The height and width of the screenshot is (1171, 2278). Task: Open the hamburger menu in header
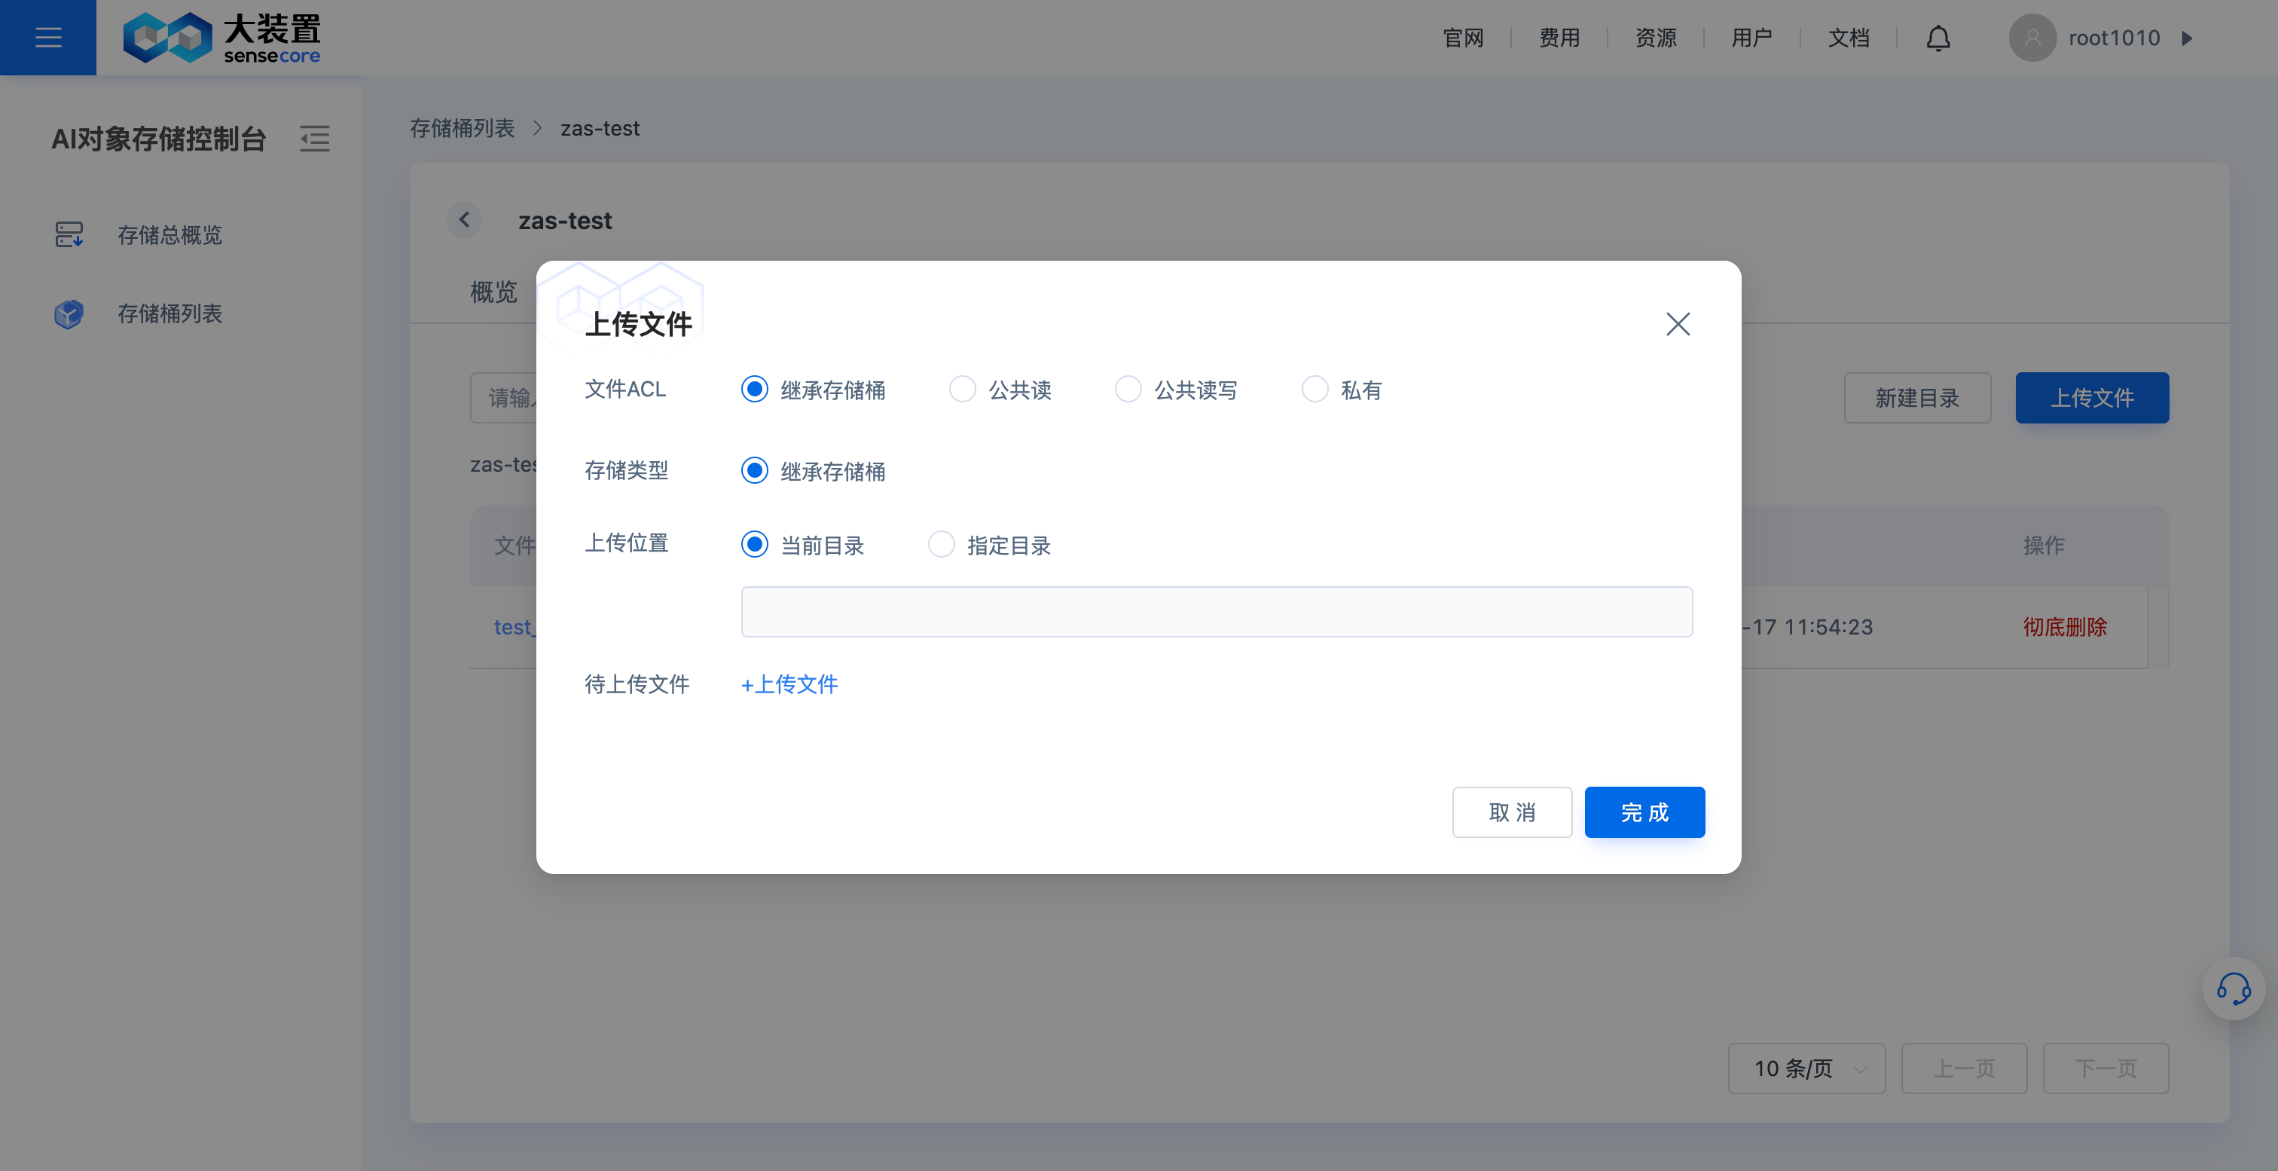[x=47, y=37]
